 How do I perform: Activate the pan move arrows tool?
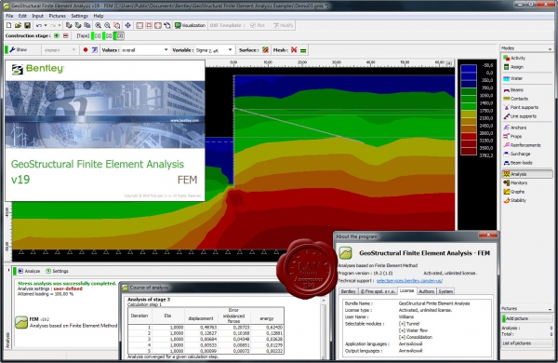(x=127, y=25)
